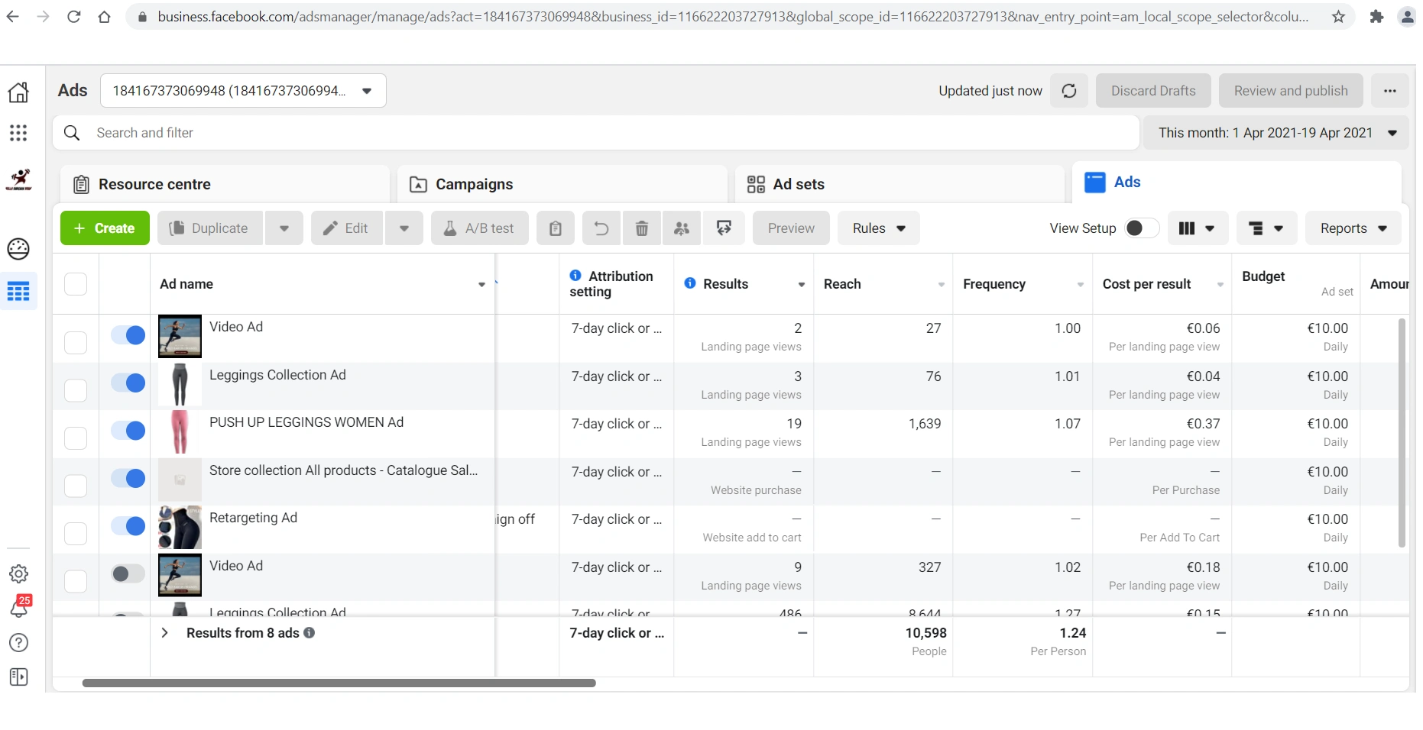Click the audience people icon in toolbar
The image size is (1423, 730).
(682, 228)
